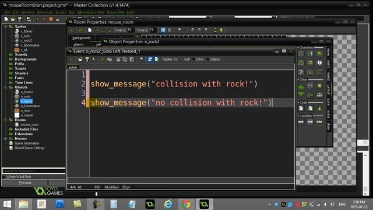
Task: Open mouse_room in the Rooms tree
Action: click(29, 124)
